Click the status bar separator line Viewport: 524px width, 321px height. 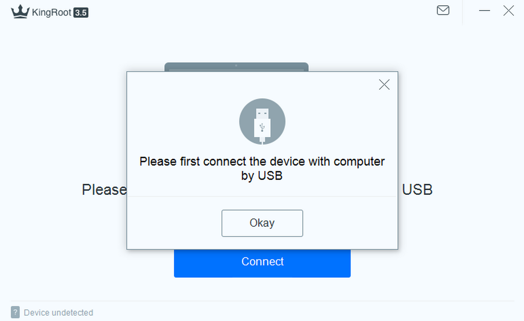click(262, 301)
